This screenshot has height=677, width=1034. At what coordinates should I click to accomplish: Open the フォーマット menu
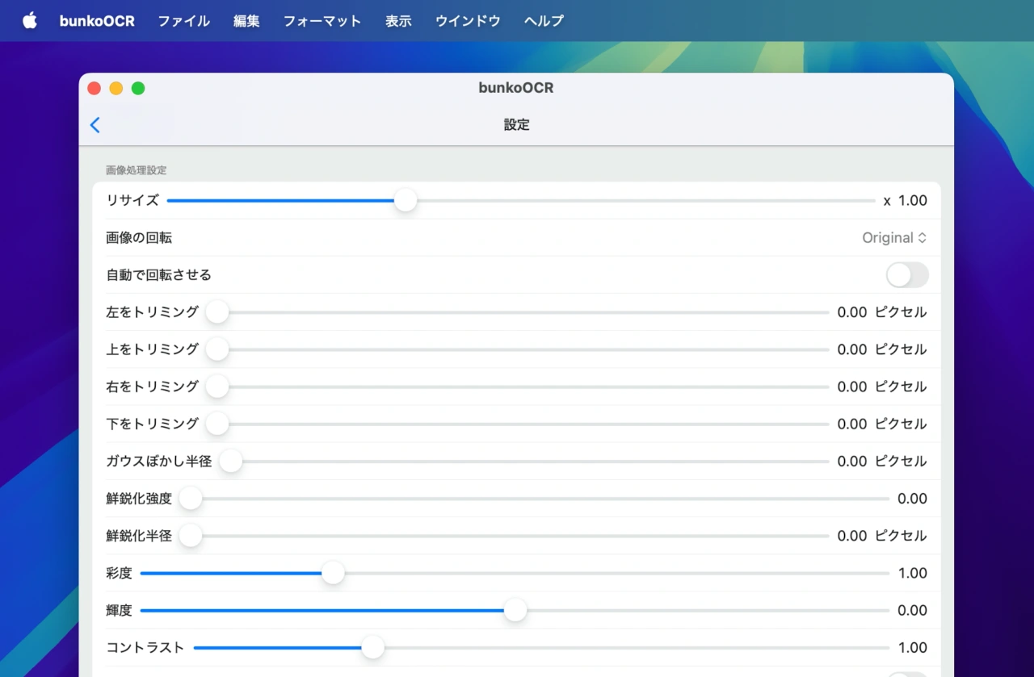pos(322,21)
